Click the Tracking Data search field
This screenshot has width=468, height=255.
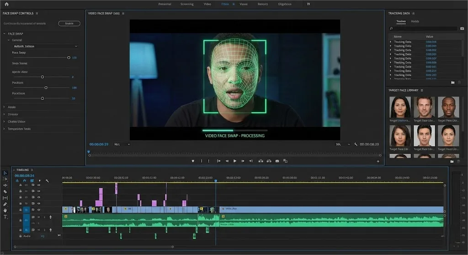tap(423, 28)
